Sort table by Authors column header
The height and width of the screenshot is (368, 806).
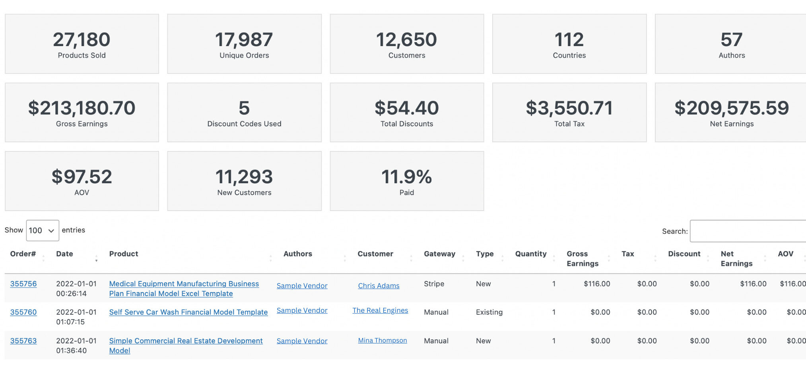coord(298,254)
